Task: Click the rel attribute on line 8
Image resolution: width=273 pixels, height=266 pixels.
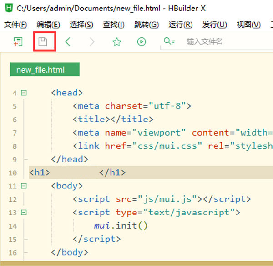Action: [x=216, y=146]
